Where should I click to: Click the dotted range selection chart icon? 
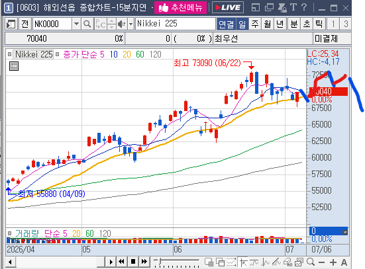(231, 262)
